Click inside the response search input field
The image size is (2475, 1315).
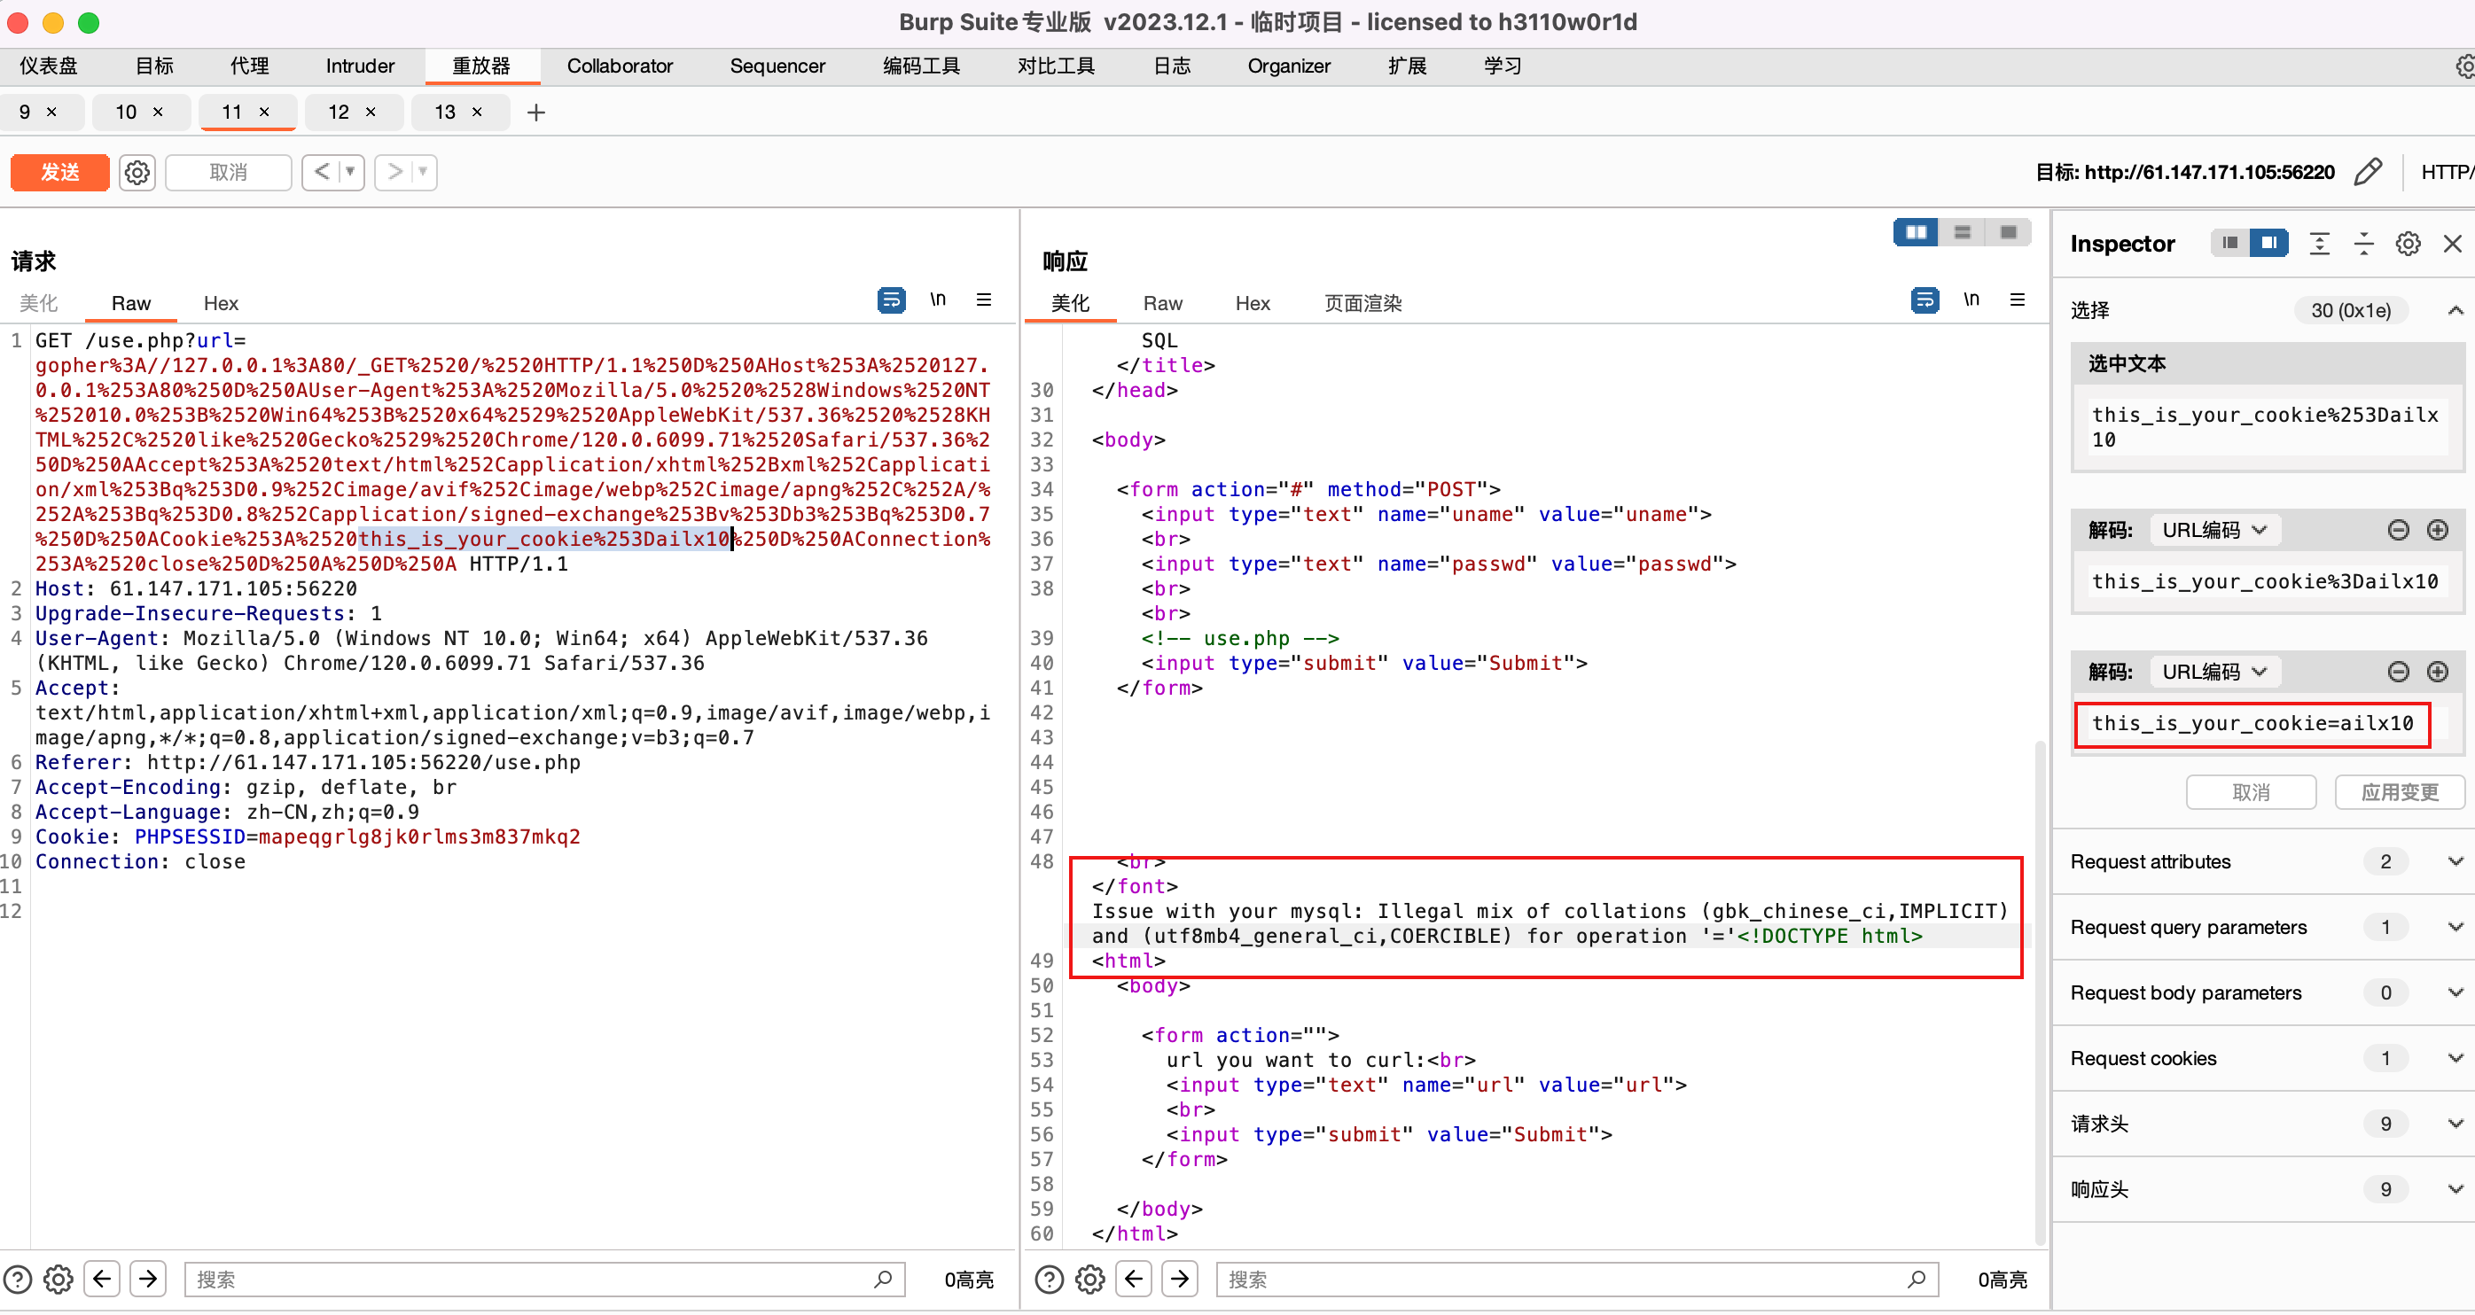click(x=1537, y=1280)
